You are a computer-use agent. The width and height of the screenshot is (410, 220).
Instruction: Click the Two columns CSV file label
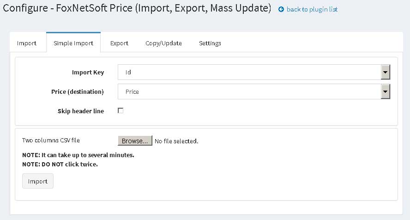click(x=51, y=140)
